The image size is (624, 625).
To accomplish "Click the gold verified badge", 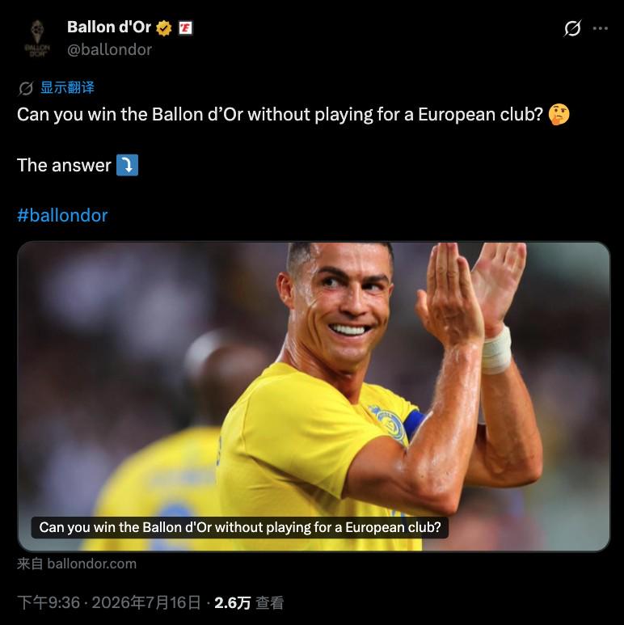I will pos(164,28).
